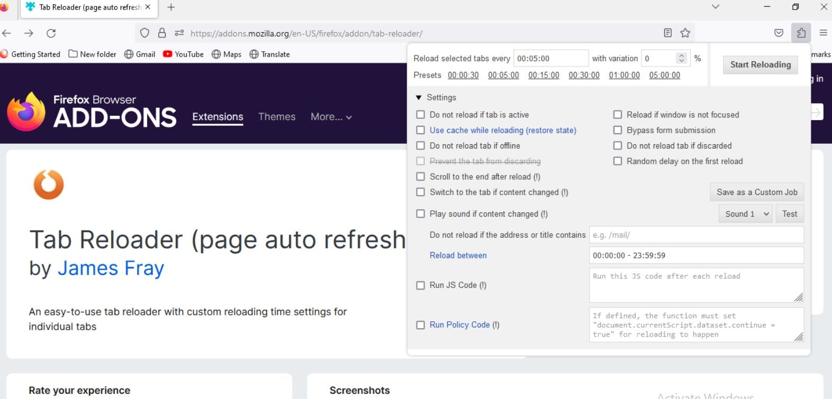Expand the More... menu on the add-ons header
This screenshot has height=399, width=832.
[x=331, y=117]
